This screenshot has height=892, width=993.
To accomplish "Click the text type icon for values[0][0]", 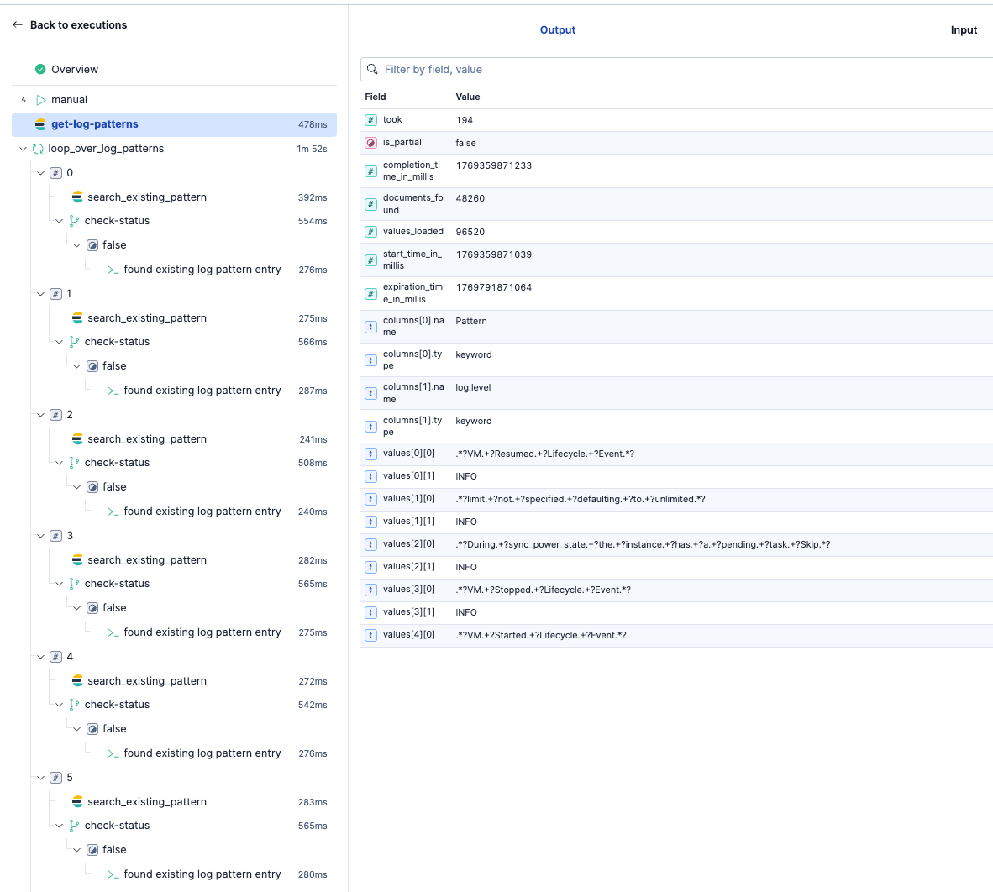I will (x=371, y=454).
